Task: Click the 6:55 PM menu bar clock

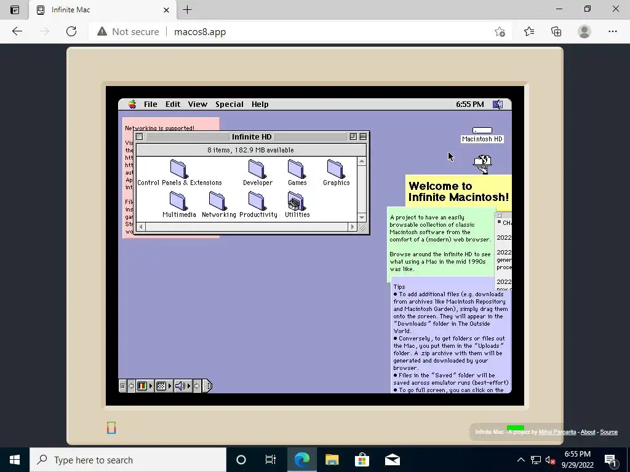Action: [x=469, y=104]
